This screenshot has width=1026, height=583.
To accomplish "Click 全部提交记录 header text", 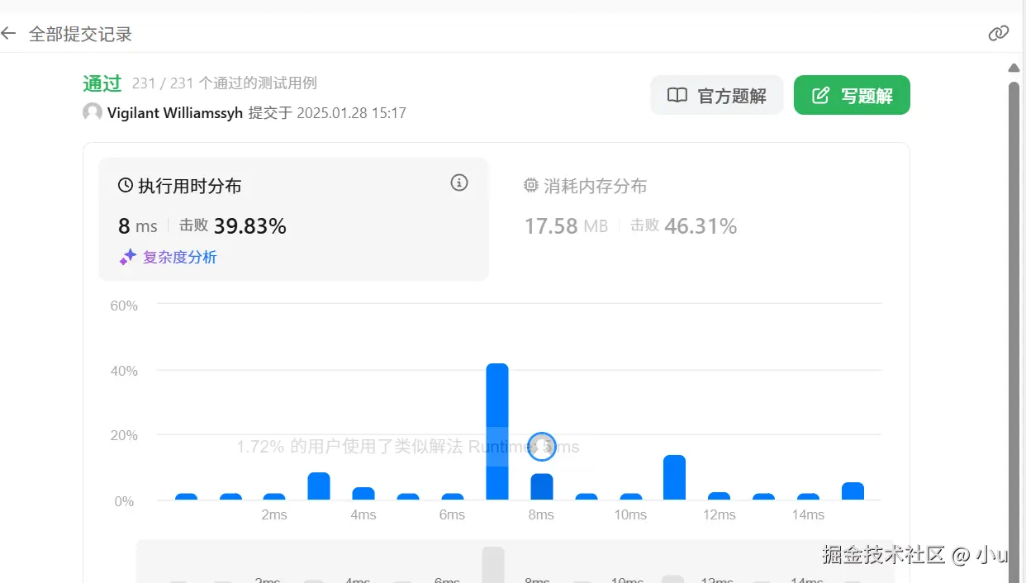I will tap(80, 34).
